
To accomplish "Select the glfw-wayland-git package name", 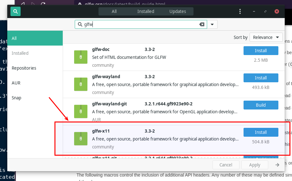I will click(x=110, y=104).
